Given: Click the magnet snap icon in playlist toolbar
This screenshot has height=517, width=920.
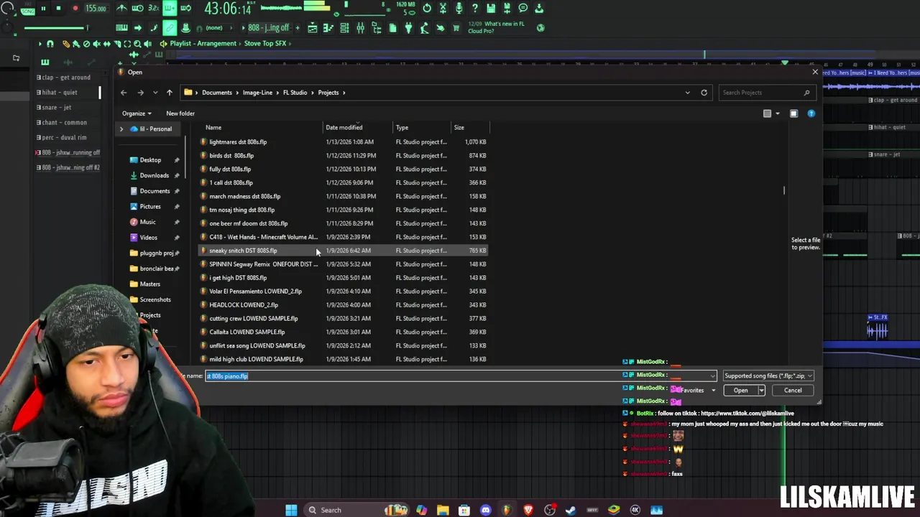Looking at the screenshot, I should pos(50,44).
